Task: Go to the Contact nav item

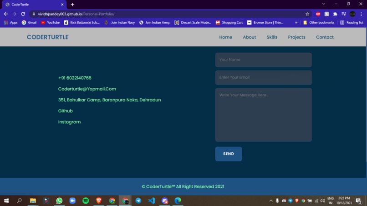Action: [325, 37]
